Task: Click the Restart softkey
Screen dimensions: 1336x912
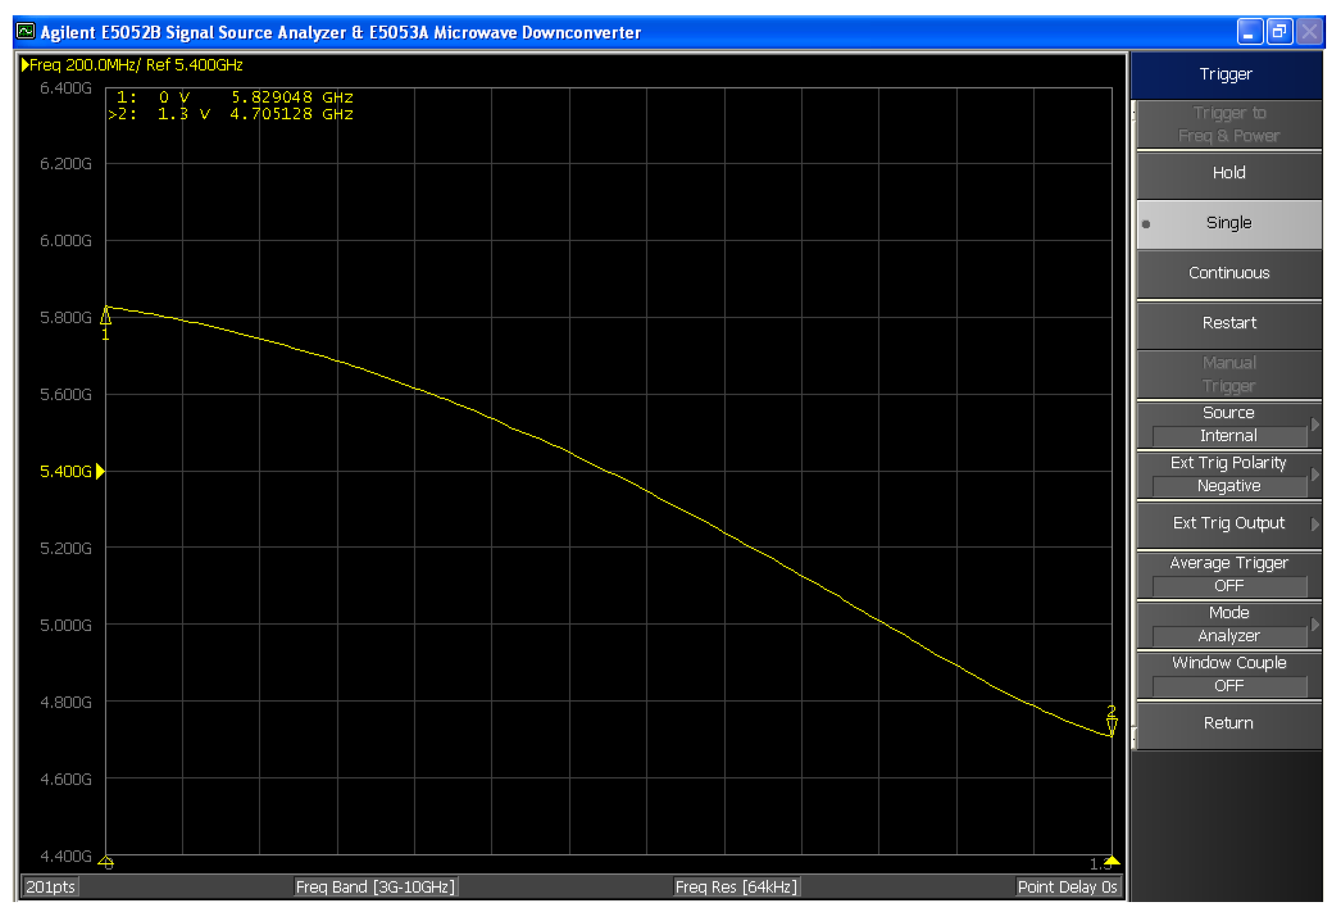Action: click(1229, 323)
